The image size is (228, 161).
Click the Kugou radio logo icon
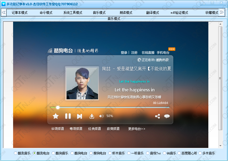(x=50, y=51)
